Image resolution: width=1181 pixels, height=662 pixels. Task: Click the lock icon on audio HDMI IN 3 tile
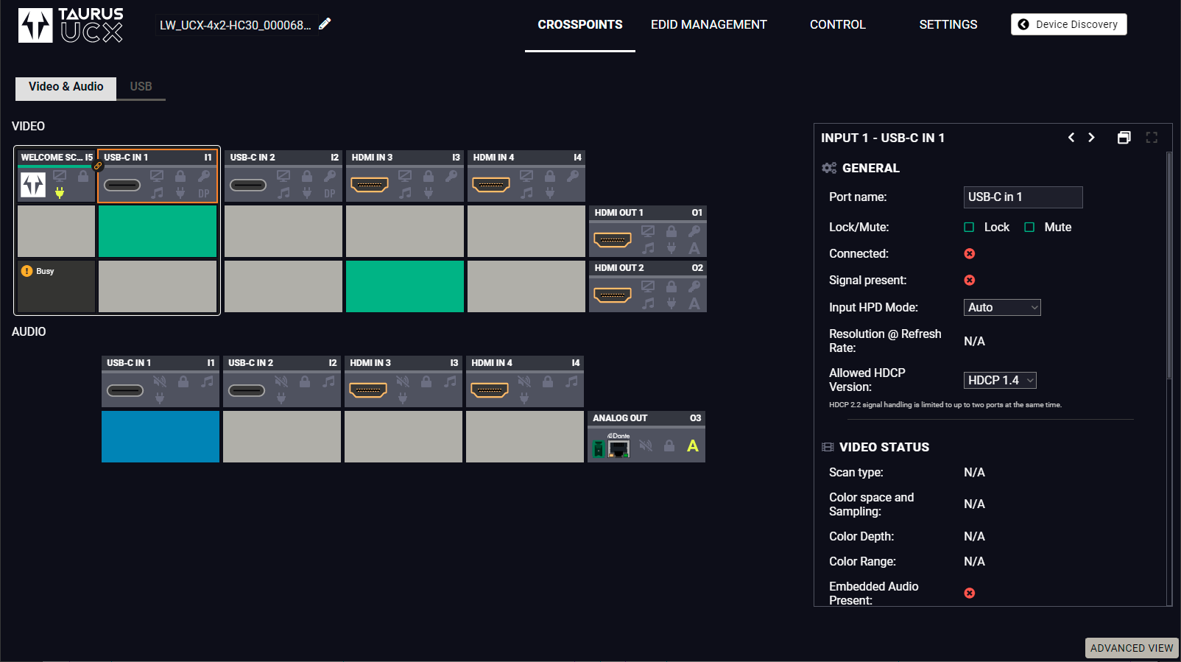coord(426,381)
